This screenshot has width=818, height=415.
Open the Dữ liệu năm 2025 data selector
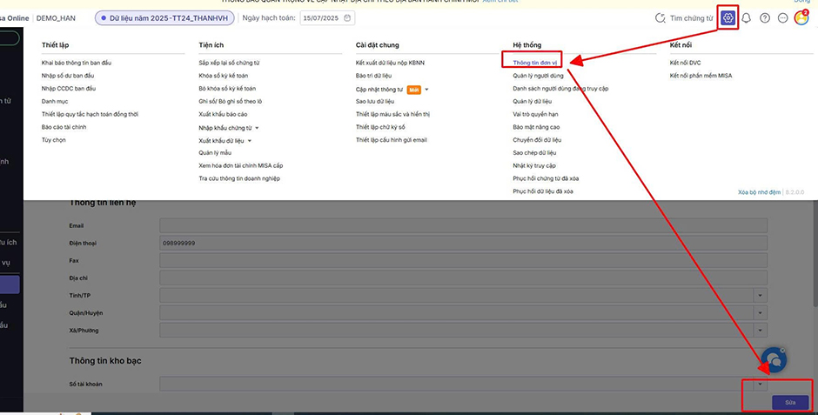click(x=165, y=17)
